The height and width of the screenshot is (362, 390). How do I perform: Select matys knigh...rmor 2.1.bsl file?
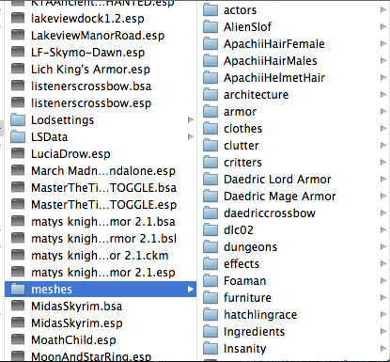(x=104, y=239)
